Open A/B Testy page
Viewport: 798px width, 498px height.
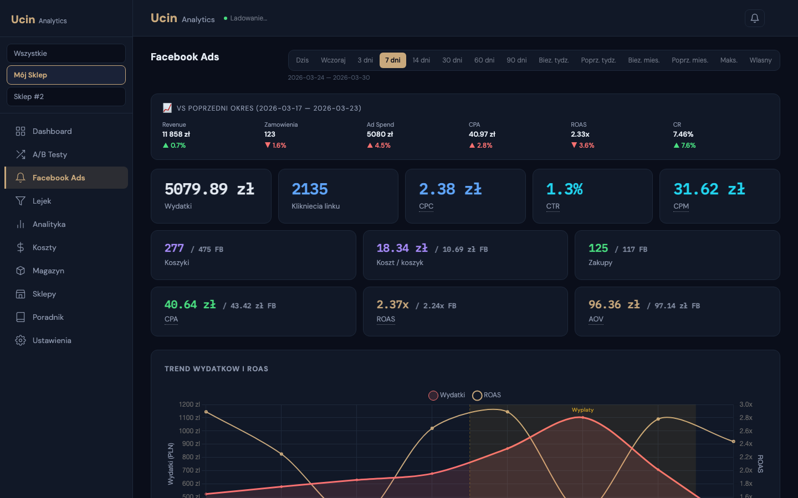(66, 154)
